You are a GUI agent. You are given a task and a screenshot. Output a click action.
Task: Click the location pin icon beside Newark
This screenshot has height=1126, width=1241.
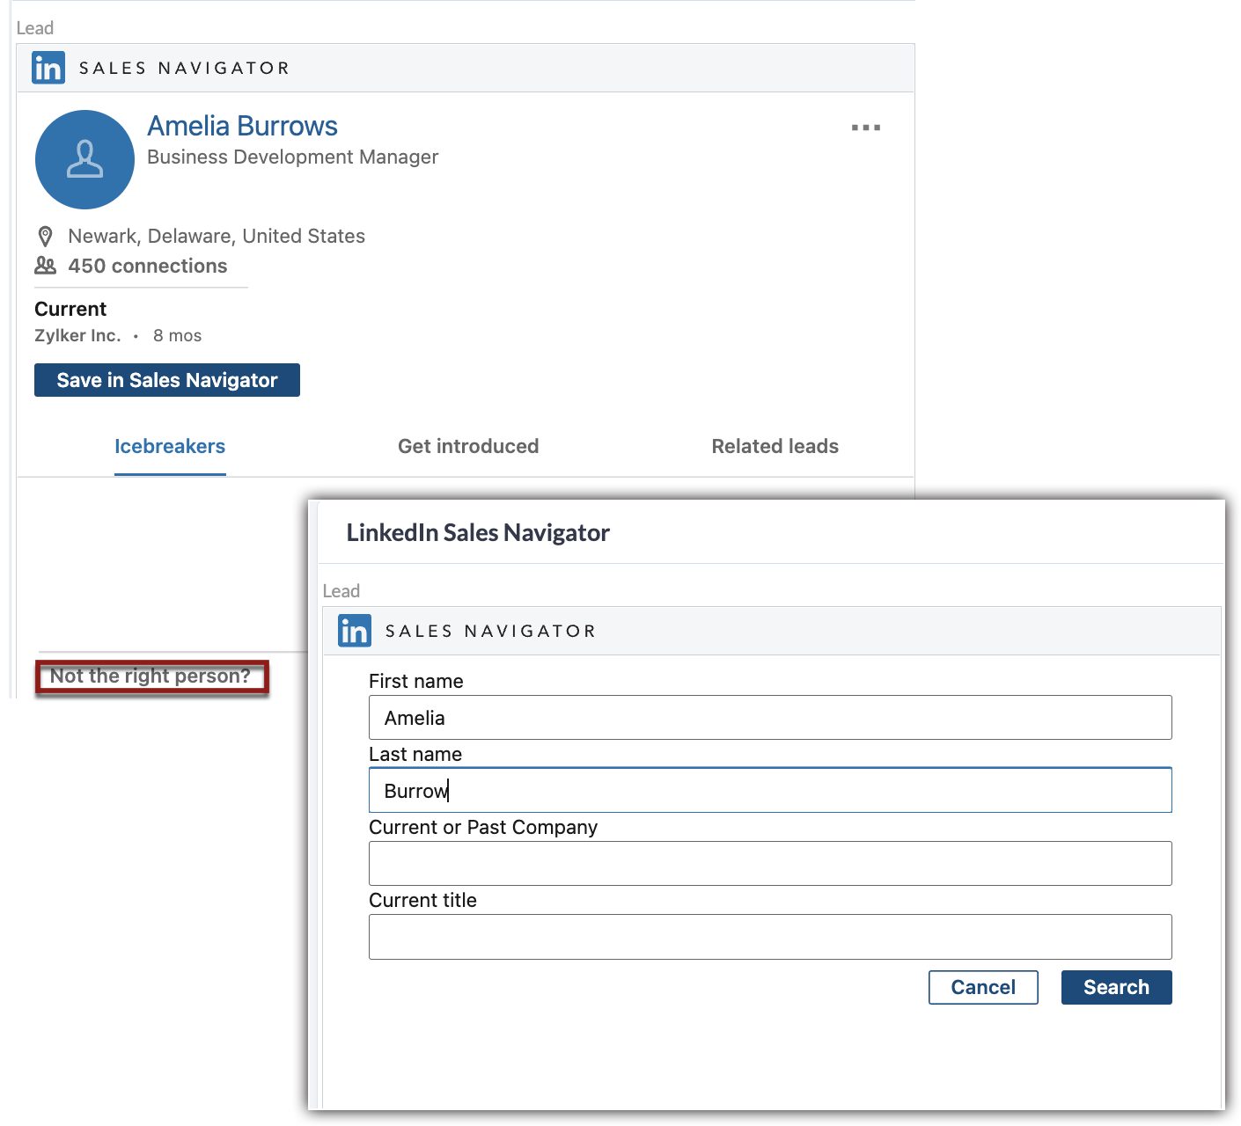pos(46,237)
